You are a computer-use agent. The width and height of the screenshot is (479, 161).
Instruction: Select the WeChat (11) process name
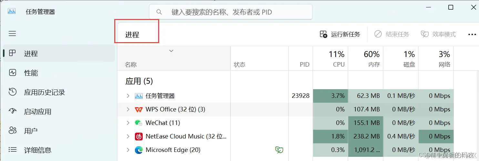163,123
